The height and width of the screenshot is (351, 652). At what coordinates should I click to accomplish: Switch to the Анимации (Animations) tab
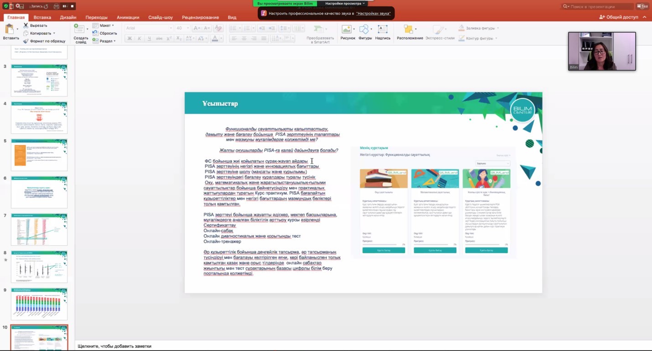pos(128,17)
